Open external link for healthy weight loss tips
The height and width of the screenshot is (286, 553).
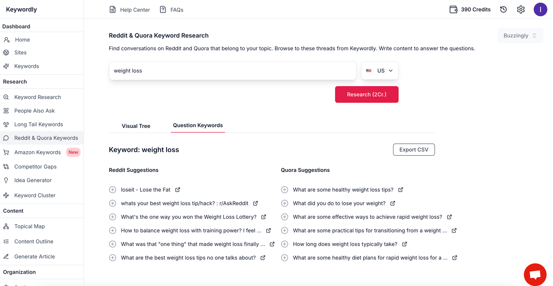pyautogui.click(x=400, y=190)
